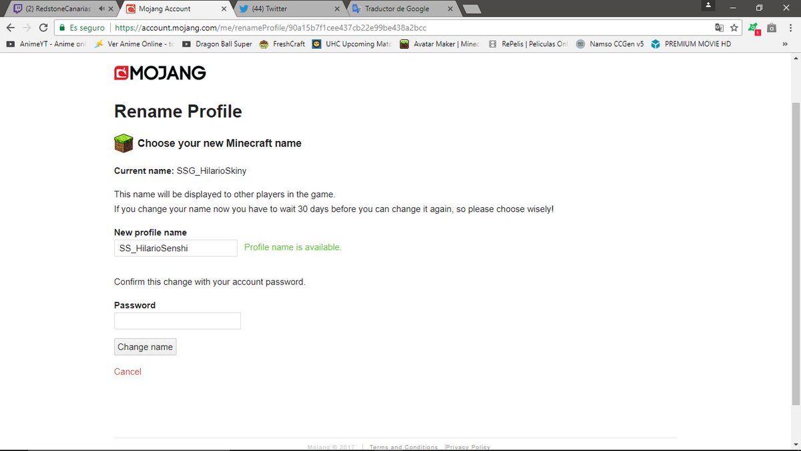The image size is (801, 451).
Task: Open the AnimeYT bookmark
Action: pos(45,44)
